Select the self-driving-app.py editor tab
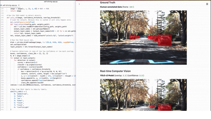Viewport: 211px width, 119px height. click(x=10, y=5)
